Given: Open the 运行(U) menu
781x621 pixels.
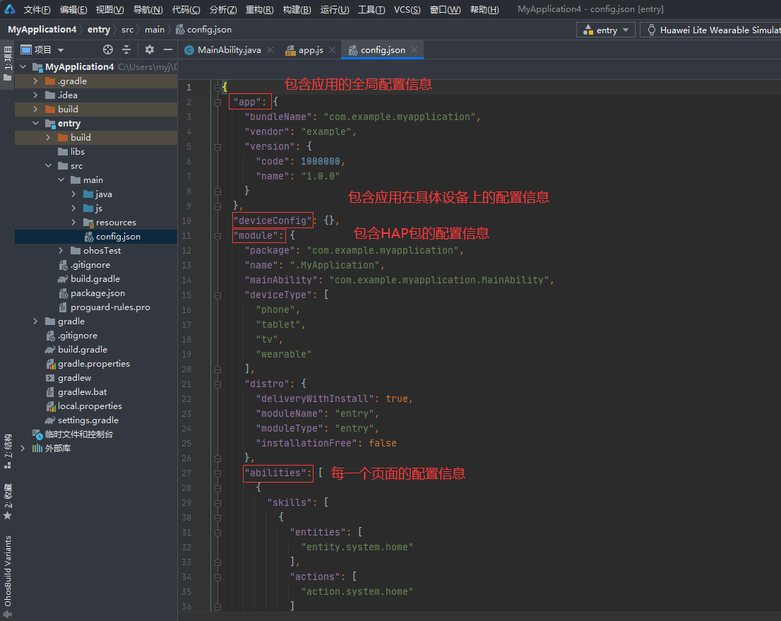Looking at the screenshot, I should (334, 9).
